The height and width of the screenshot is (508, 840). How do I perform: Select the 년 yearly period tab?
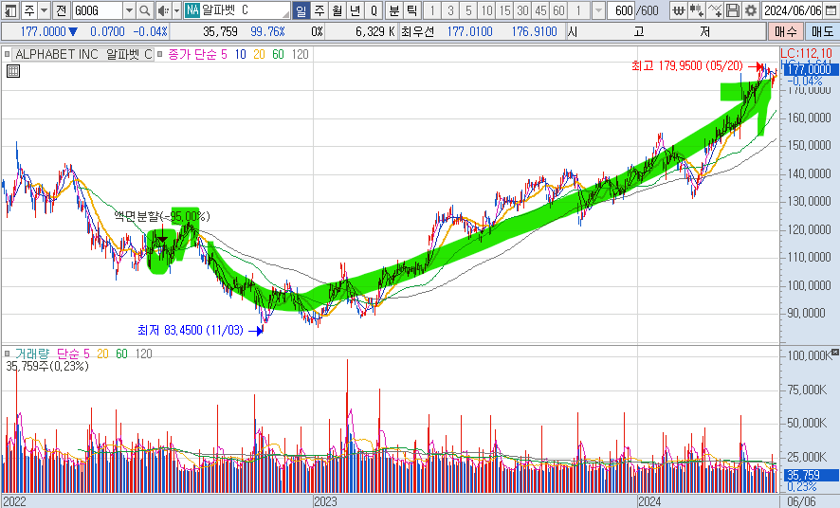[355, 10]
